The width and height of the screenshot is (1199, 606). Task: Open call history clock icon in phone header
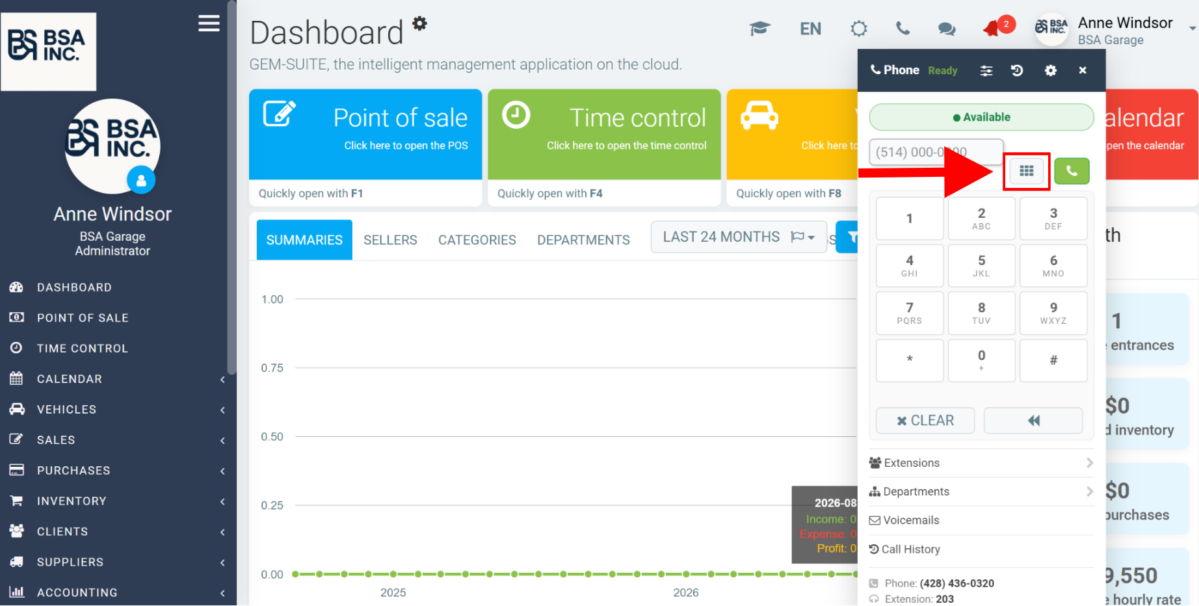[x=1017, y=70]
